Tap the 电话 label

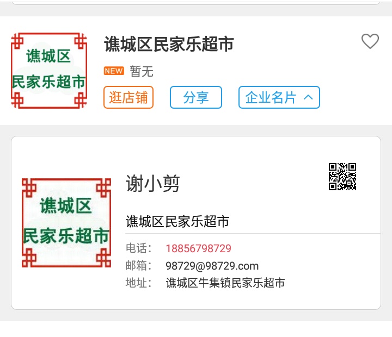click(x=138, y=248)
